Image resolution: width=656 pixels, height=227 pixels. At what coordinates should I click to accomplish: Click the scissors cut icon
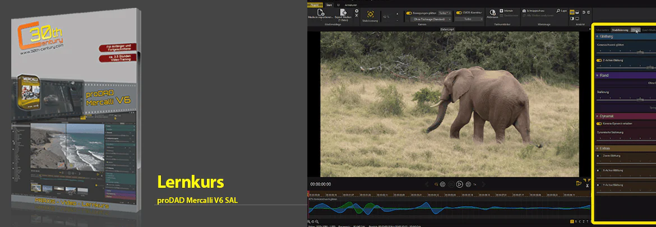588,186
